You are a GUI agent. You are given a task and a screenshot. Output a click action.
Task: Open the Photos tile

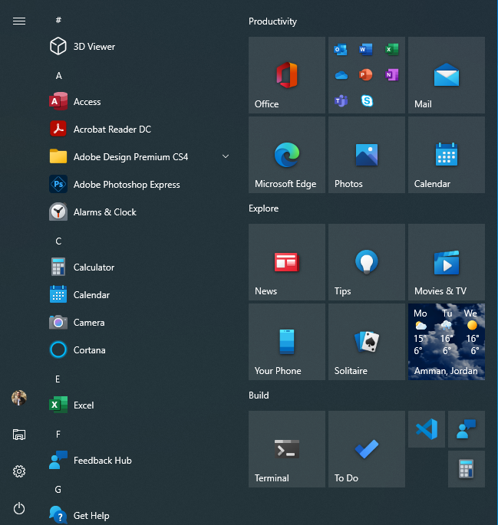[x=367, y=155]
